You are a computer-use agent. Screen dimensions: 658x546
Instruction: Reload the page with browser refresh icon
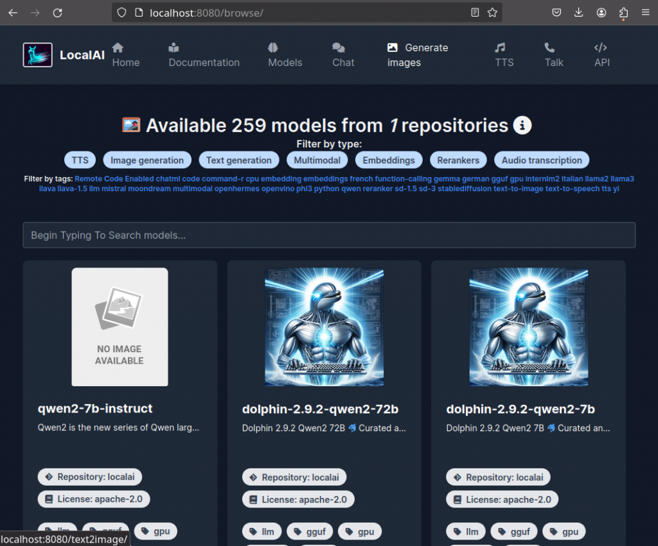(57, 13)
